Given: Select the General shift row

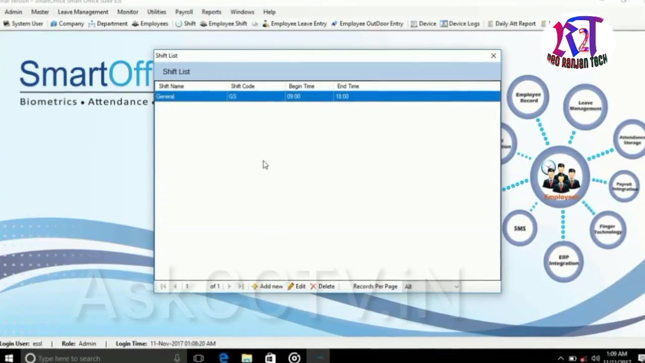Looking at the screenshot, I should pyautogui.click(x=327, y=96).
